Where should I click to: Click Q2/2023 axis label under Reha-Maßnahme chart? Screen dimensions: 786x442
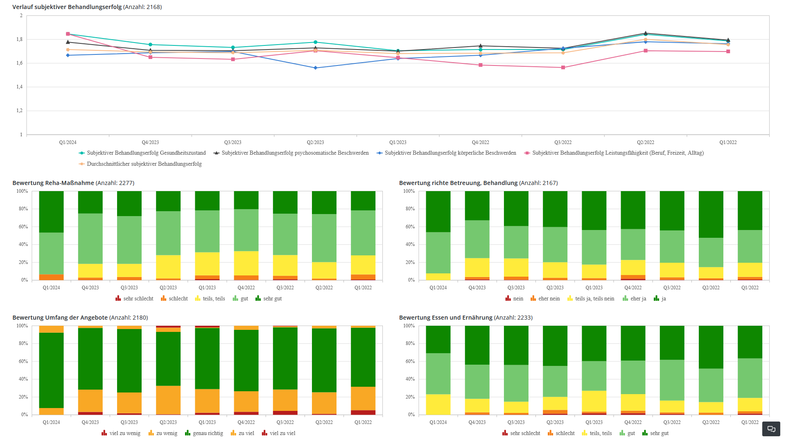[x=168, y=288]
